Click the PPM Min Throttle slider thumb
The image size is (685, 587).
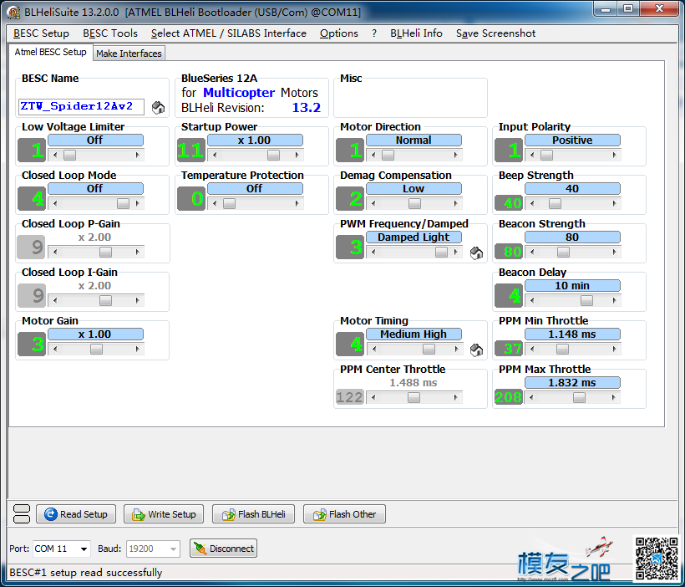point(562,349)
